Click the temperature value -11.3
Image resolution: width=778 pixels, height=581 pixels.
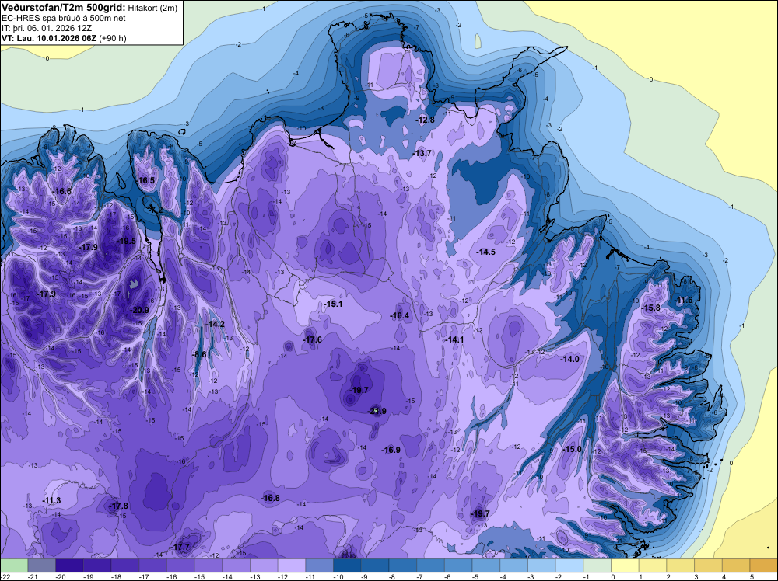pos(51,500)
